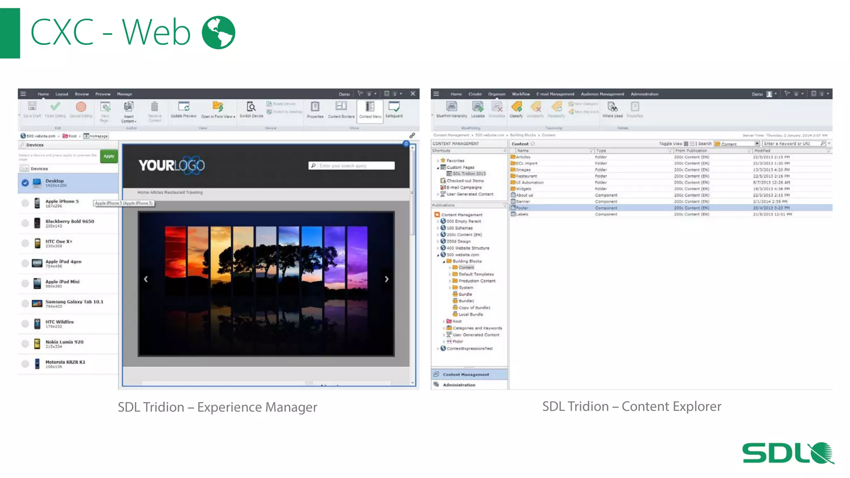Click Localize icon in Content Explorer
This screenshot has width=850, height=478.
(478, 107)
